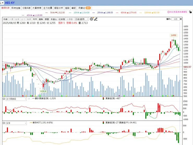The image size is (193, 145).
Task: Click the AES-KY stock title
Action: [10, 3]
